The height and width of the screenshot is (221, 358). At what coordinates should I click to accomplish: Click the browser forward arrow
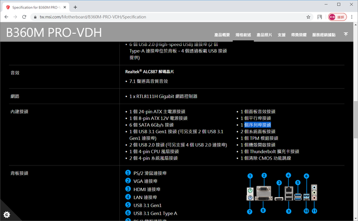coord(15,17)
